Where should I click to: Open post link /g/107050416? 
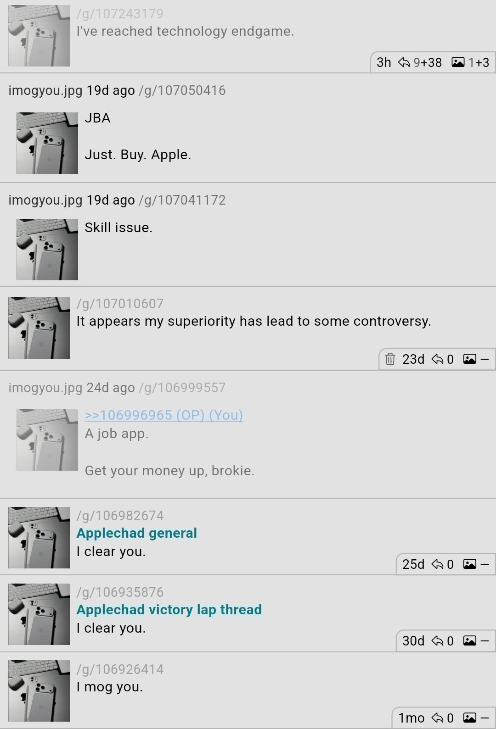pyautogui.click(x=182, y=90)
